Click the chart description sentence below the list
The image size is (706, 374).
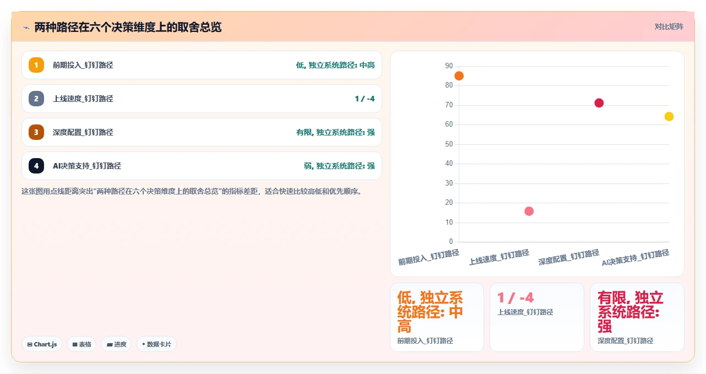tap(192, 192)
